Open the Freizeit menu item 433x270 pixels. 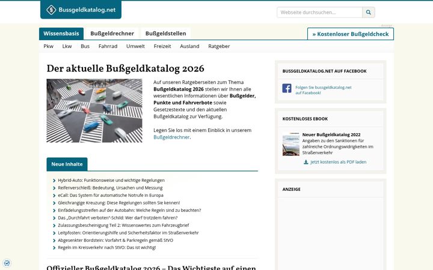point(162,46)
